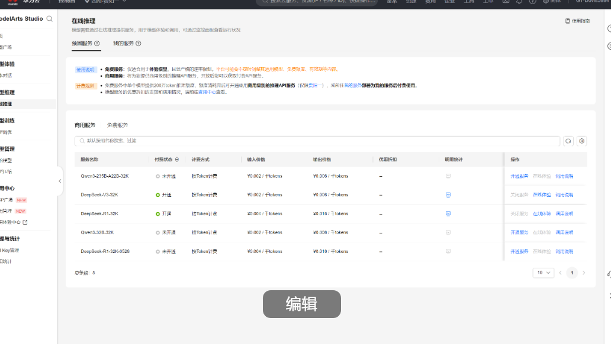Open table column settings gear icon
The width and height of the screenshot is (611, 344).
[x=582, y=141]
